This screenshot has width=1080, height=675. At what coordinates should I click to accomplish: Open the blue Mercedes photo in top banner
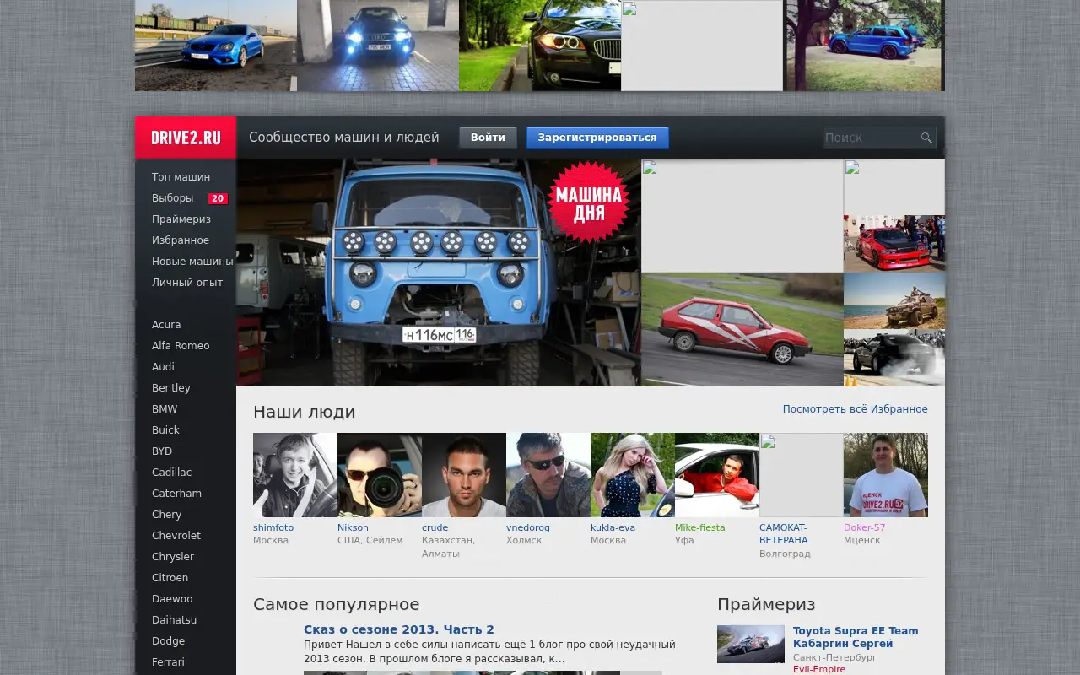click(x=216, y=46)
